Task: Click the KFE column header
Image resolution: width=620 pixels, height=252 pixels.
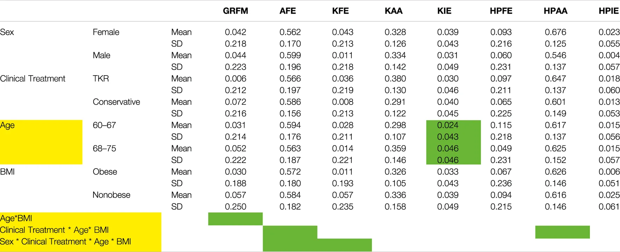Action: (340, 11)
